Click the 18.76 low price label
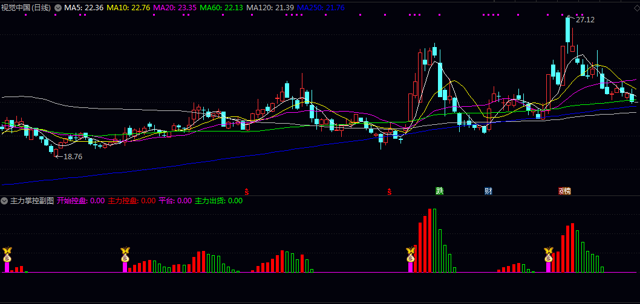 (x=73, y=157)
